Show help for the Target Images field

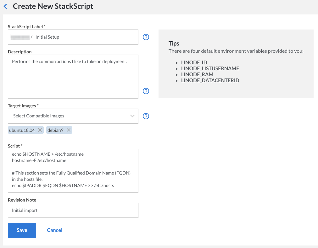(146, 116)
